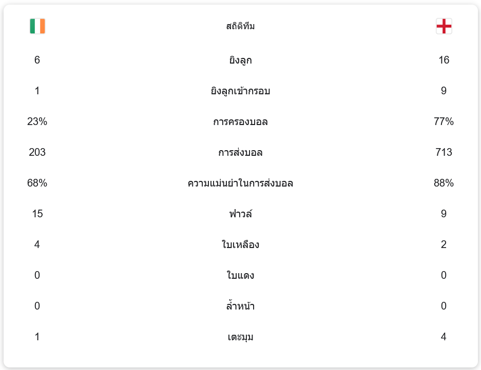Select England's 16 shots value
Screen dimensions: 481x370
[444, 60]
